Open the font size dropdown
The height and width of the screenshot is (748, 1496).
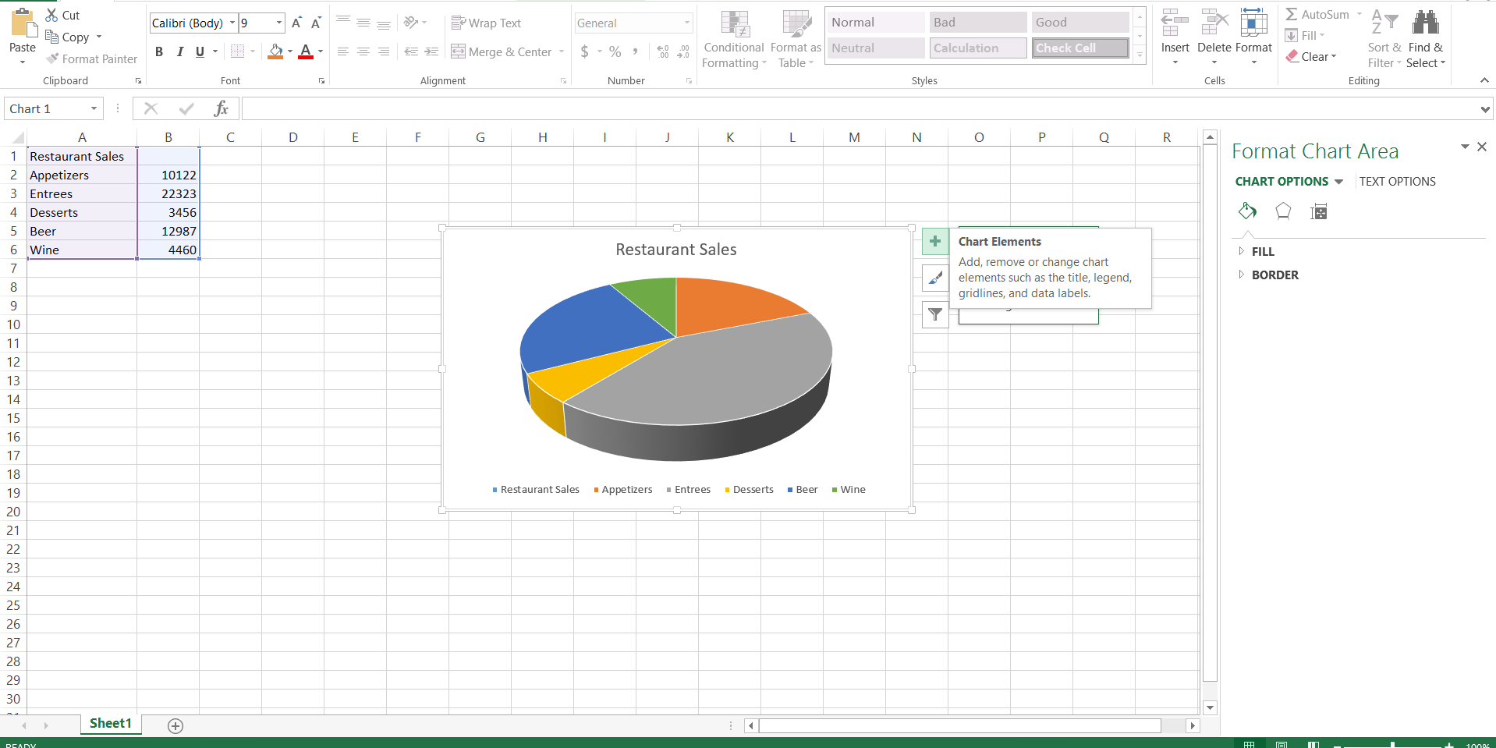tap(279, 23)
